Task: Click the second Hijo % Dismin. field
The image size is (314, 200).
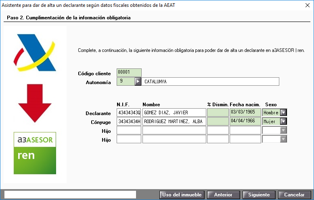Action: click(218, 139)
